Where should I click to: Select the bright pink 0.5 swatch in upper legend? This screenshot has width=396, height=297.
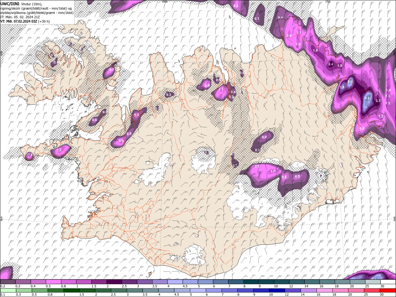coord(53,282)
